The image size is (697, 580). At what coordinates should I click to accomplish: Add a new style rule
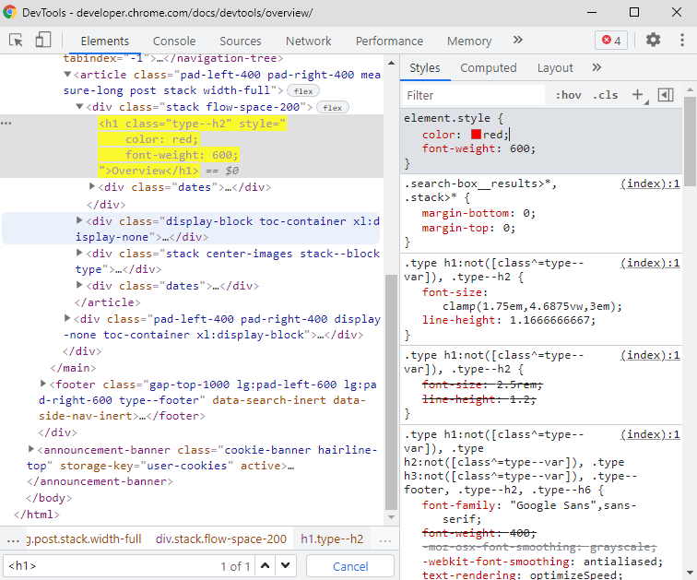[x=637, y=95]
